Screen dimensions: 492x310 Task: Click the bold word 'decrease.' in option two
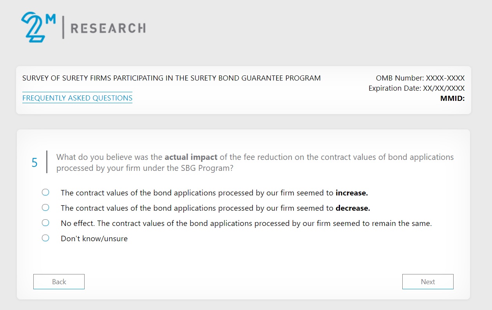point(353,208)
